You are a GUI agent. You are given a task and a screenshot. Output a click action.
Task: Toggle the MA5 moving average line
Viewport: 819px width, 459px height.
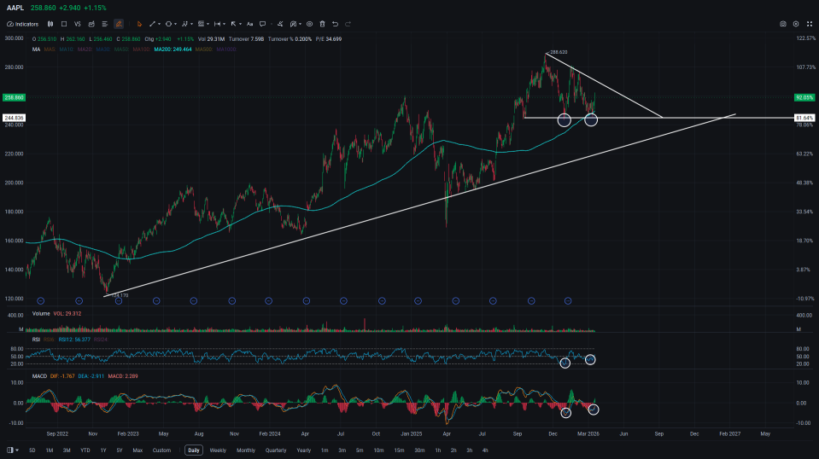click(x=50, y=49)
